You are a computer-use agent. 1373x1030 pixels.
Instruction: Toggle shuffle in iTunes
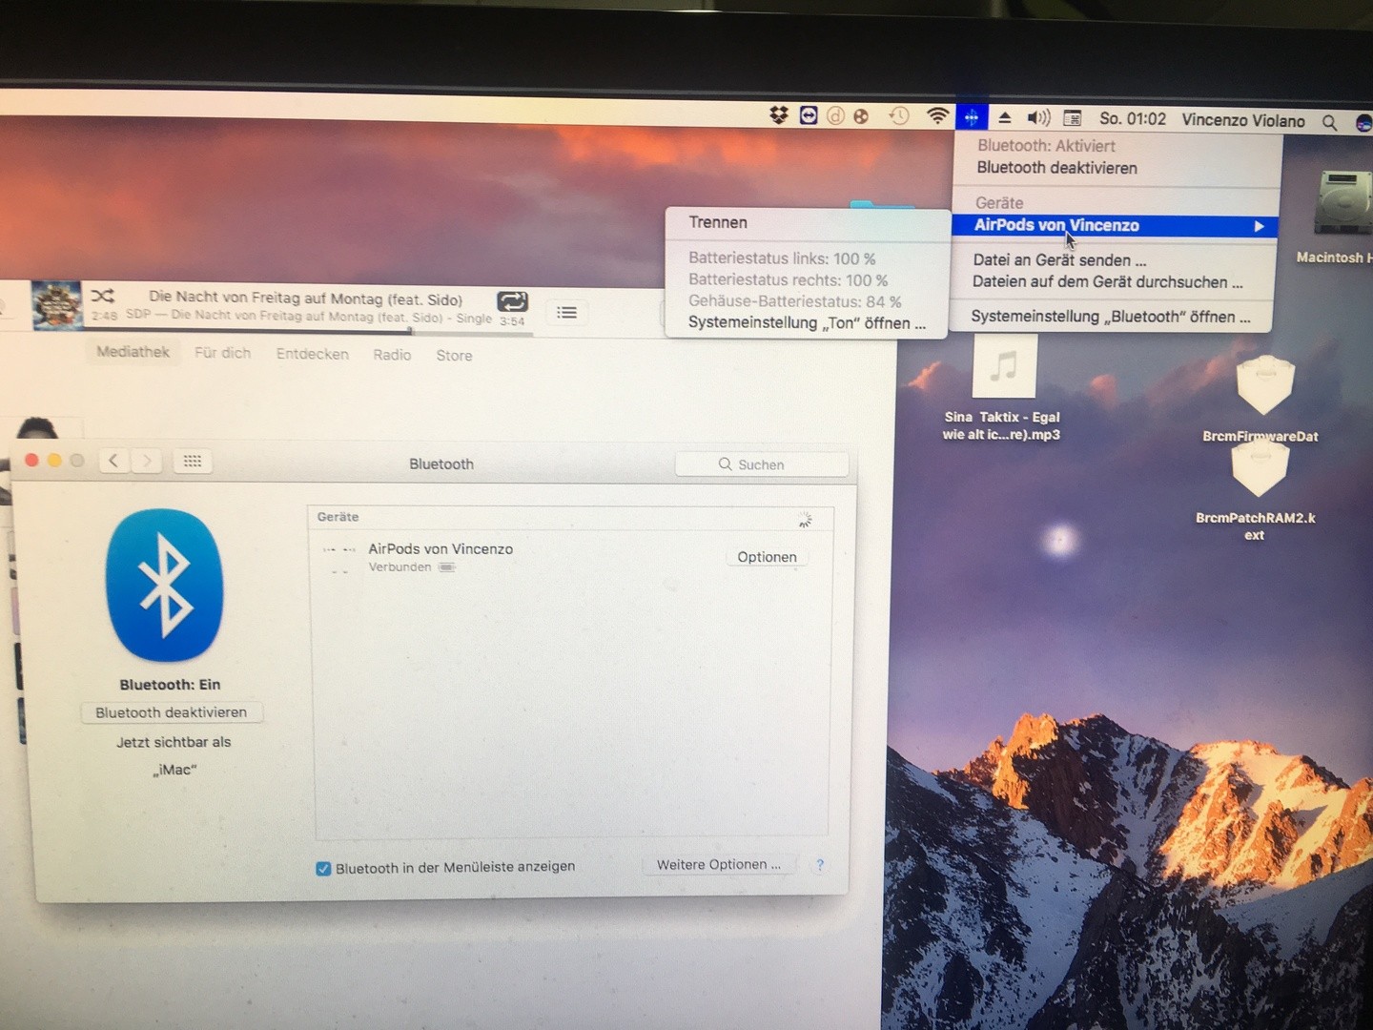pos(103,296)
